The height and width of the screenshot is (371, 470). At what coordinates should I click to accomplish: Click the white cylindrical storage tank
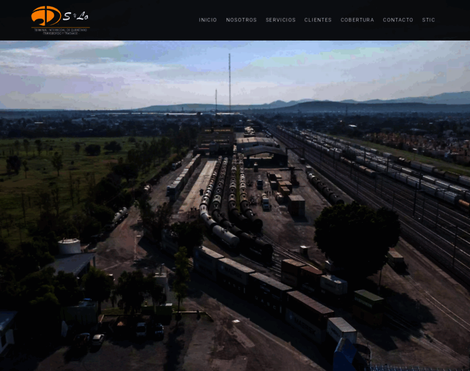click(x=69, y=246)
